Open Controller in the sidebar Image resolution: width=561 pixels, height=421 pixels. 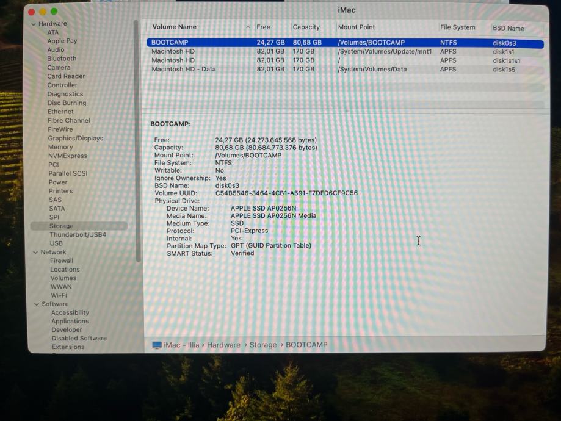(62, 85)
